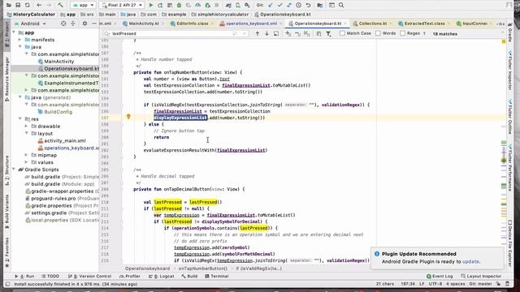Image resolution: width=520 pixels, height=292 pixels.
Task: Go to previous search occurrence up arrow
Action: pos(258,33)
